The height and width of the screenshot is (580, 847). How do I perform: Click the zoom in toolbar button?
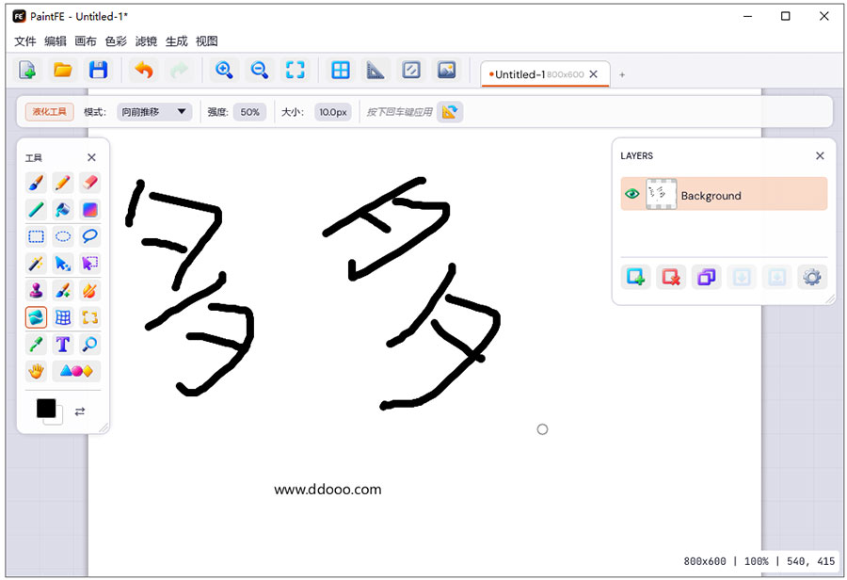(224, 71)
